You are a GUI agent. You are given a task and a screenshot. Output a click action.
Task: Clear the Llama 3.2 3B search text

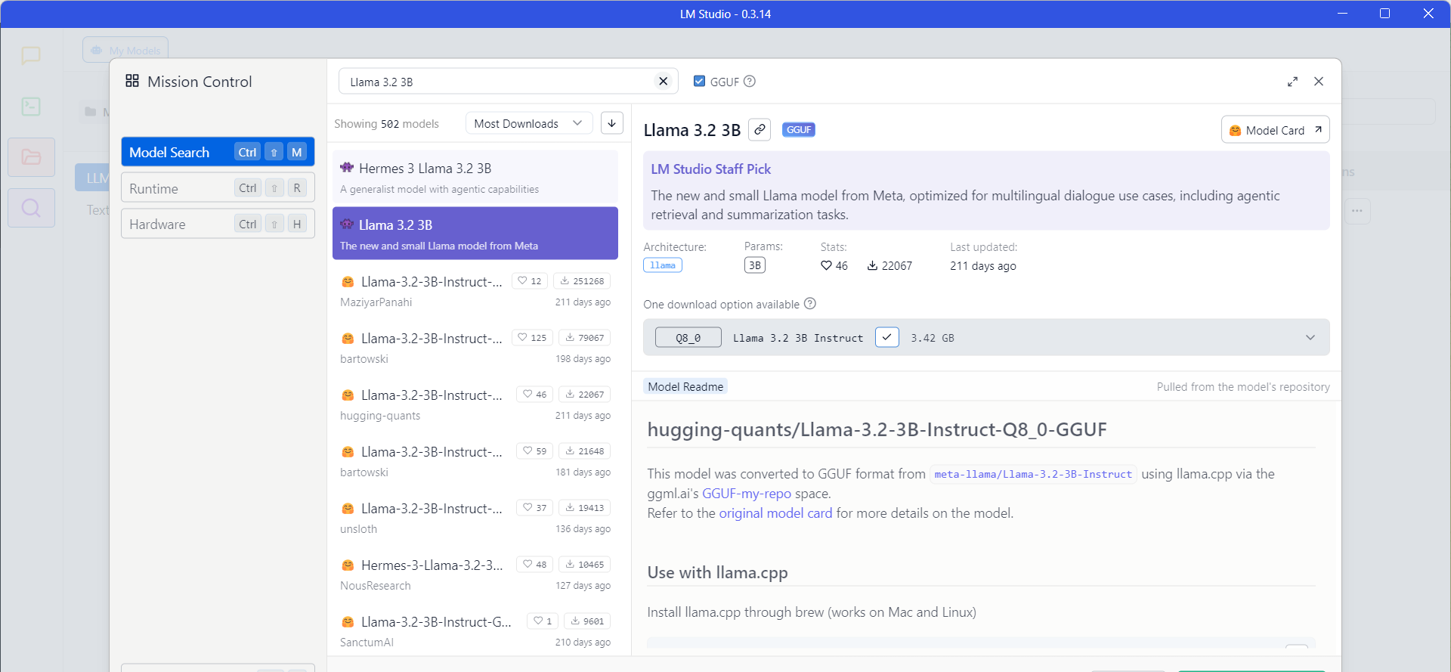[663, 82]
